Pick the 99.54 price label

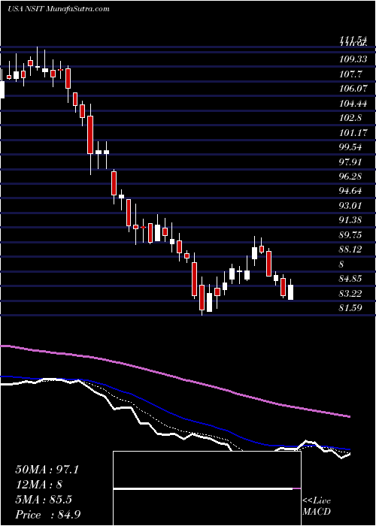click(351, 147)
